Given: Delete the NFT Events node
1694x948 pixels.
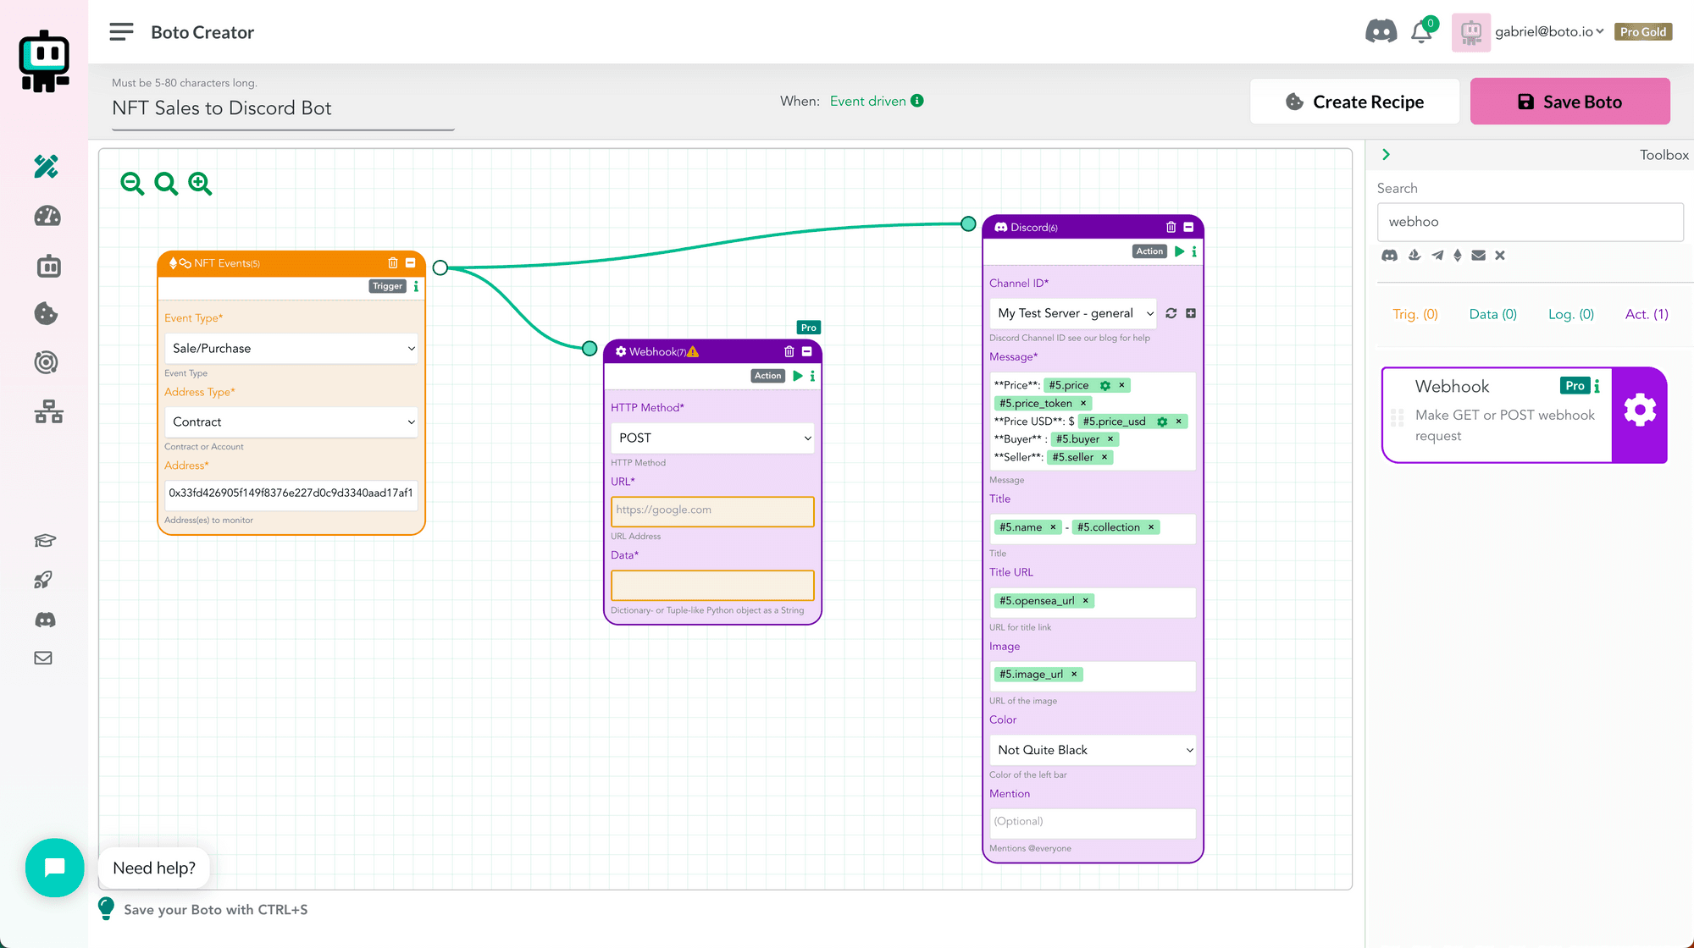Looking at the screenshot, I should pos(393,263).
